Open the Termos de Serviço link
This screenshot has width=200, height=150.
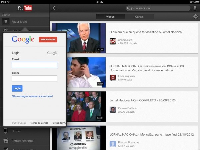pos(39,123)
